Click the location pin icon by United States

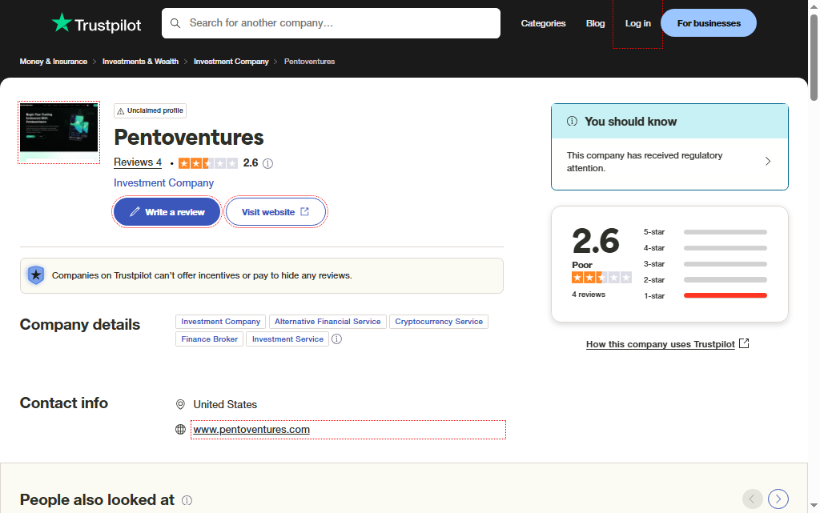click(x=180, y=404)
